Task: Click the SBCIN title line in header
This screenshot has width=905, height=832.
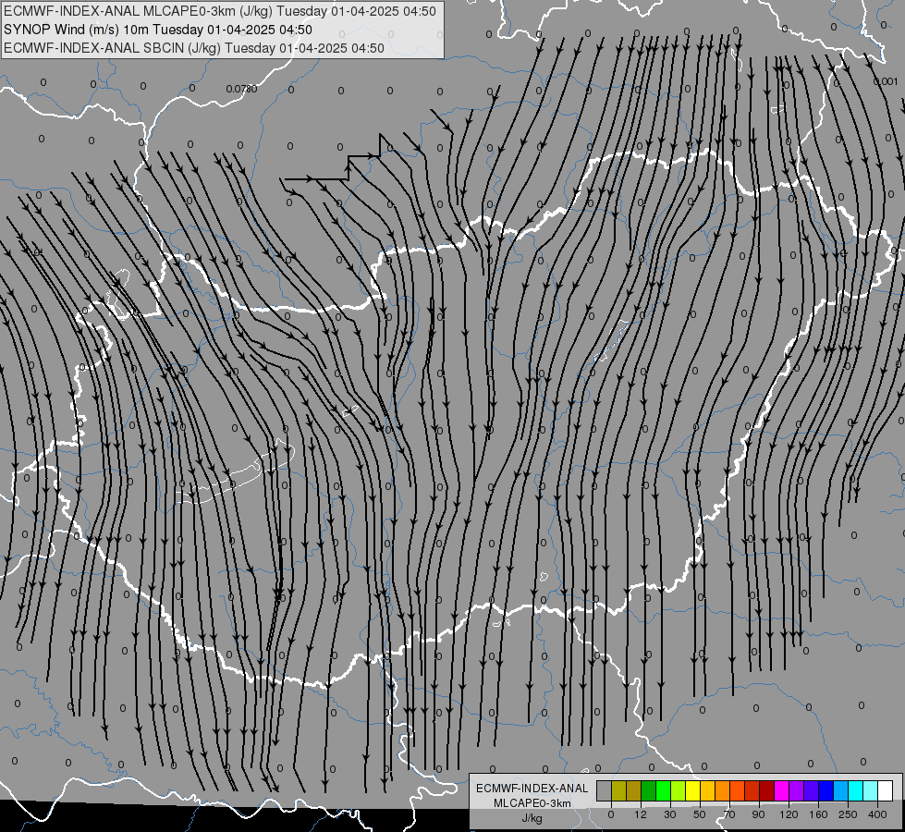Action: [194, 48]
